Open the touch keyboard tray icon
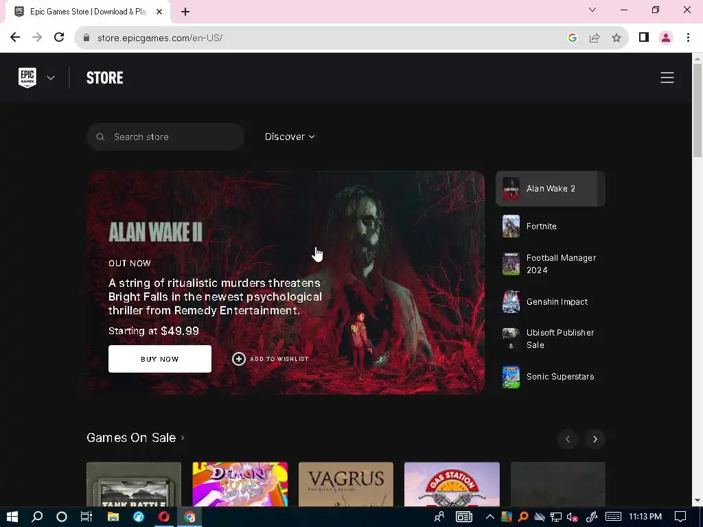This screenshot has width=703, height=527. pyautogui.click(x=613, y=517)
